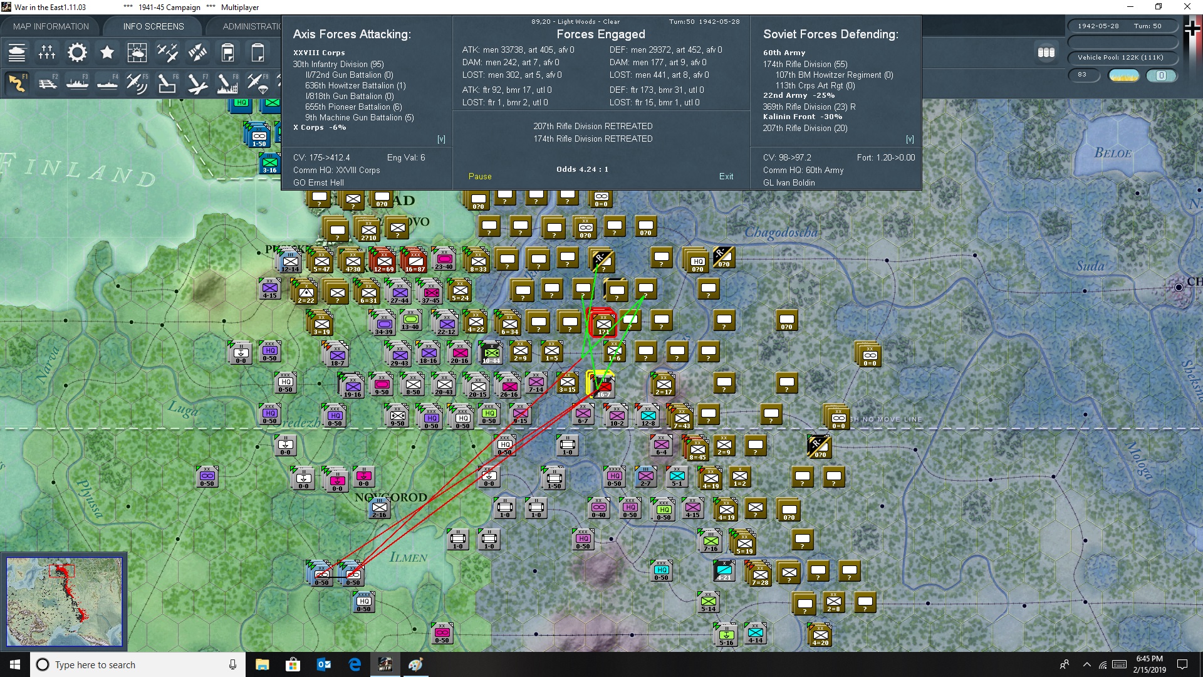Open Microsoft Edge from the taskbar

pos(355,664)
